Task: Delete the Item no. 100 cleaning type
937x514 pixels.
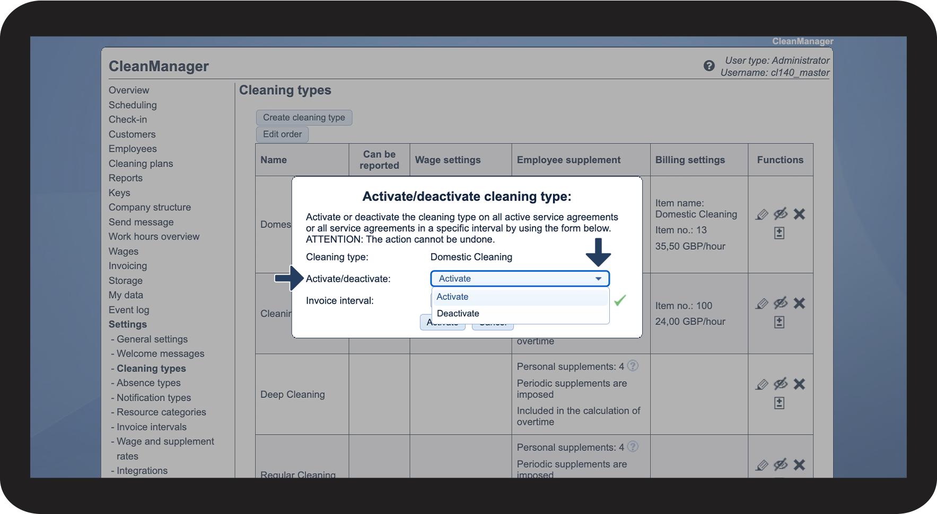Action: click(x=799, y=303)
